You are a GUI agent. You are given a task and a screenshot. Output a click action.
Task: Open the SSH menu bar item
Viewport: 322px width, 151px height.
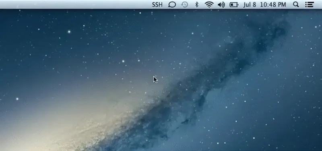[157, 4]
